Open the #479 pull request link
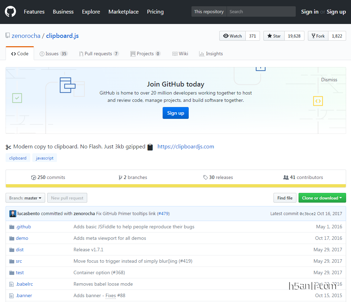 tap(163, 214)
